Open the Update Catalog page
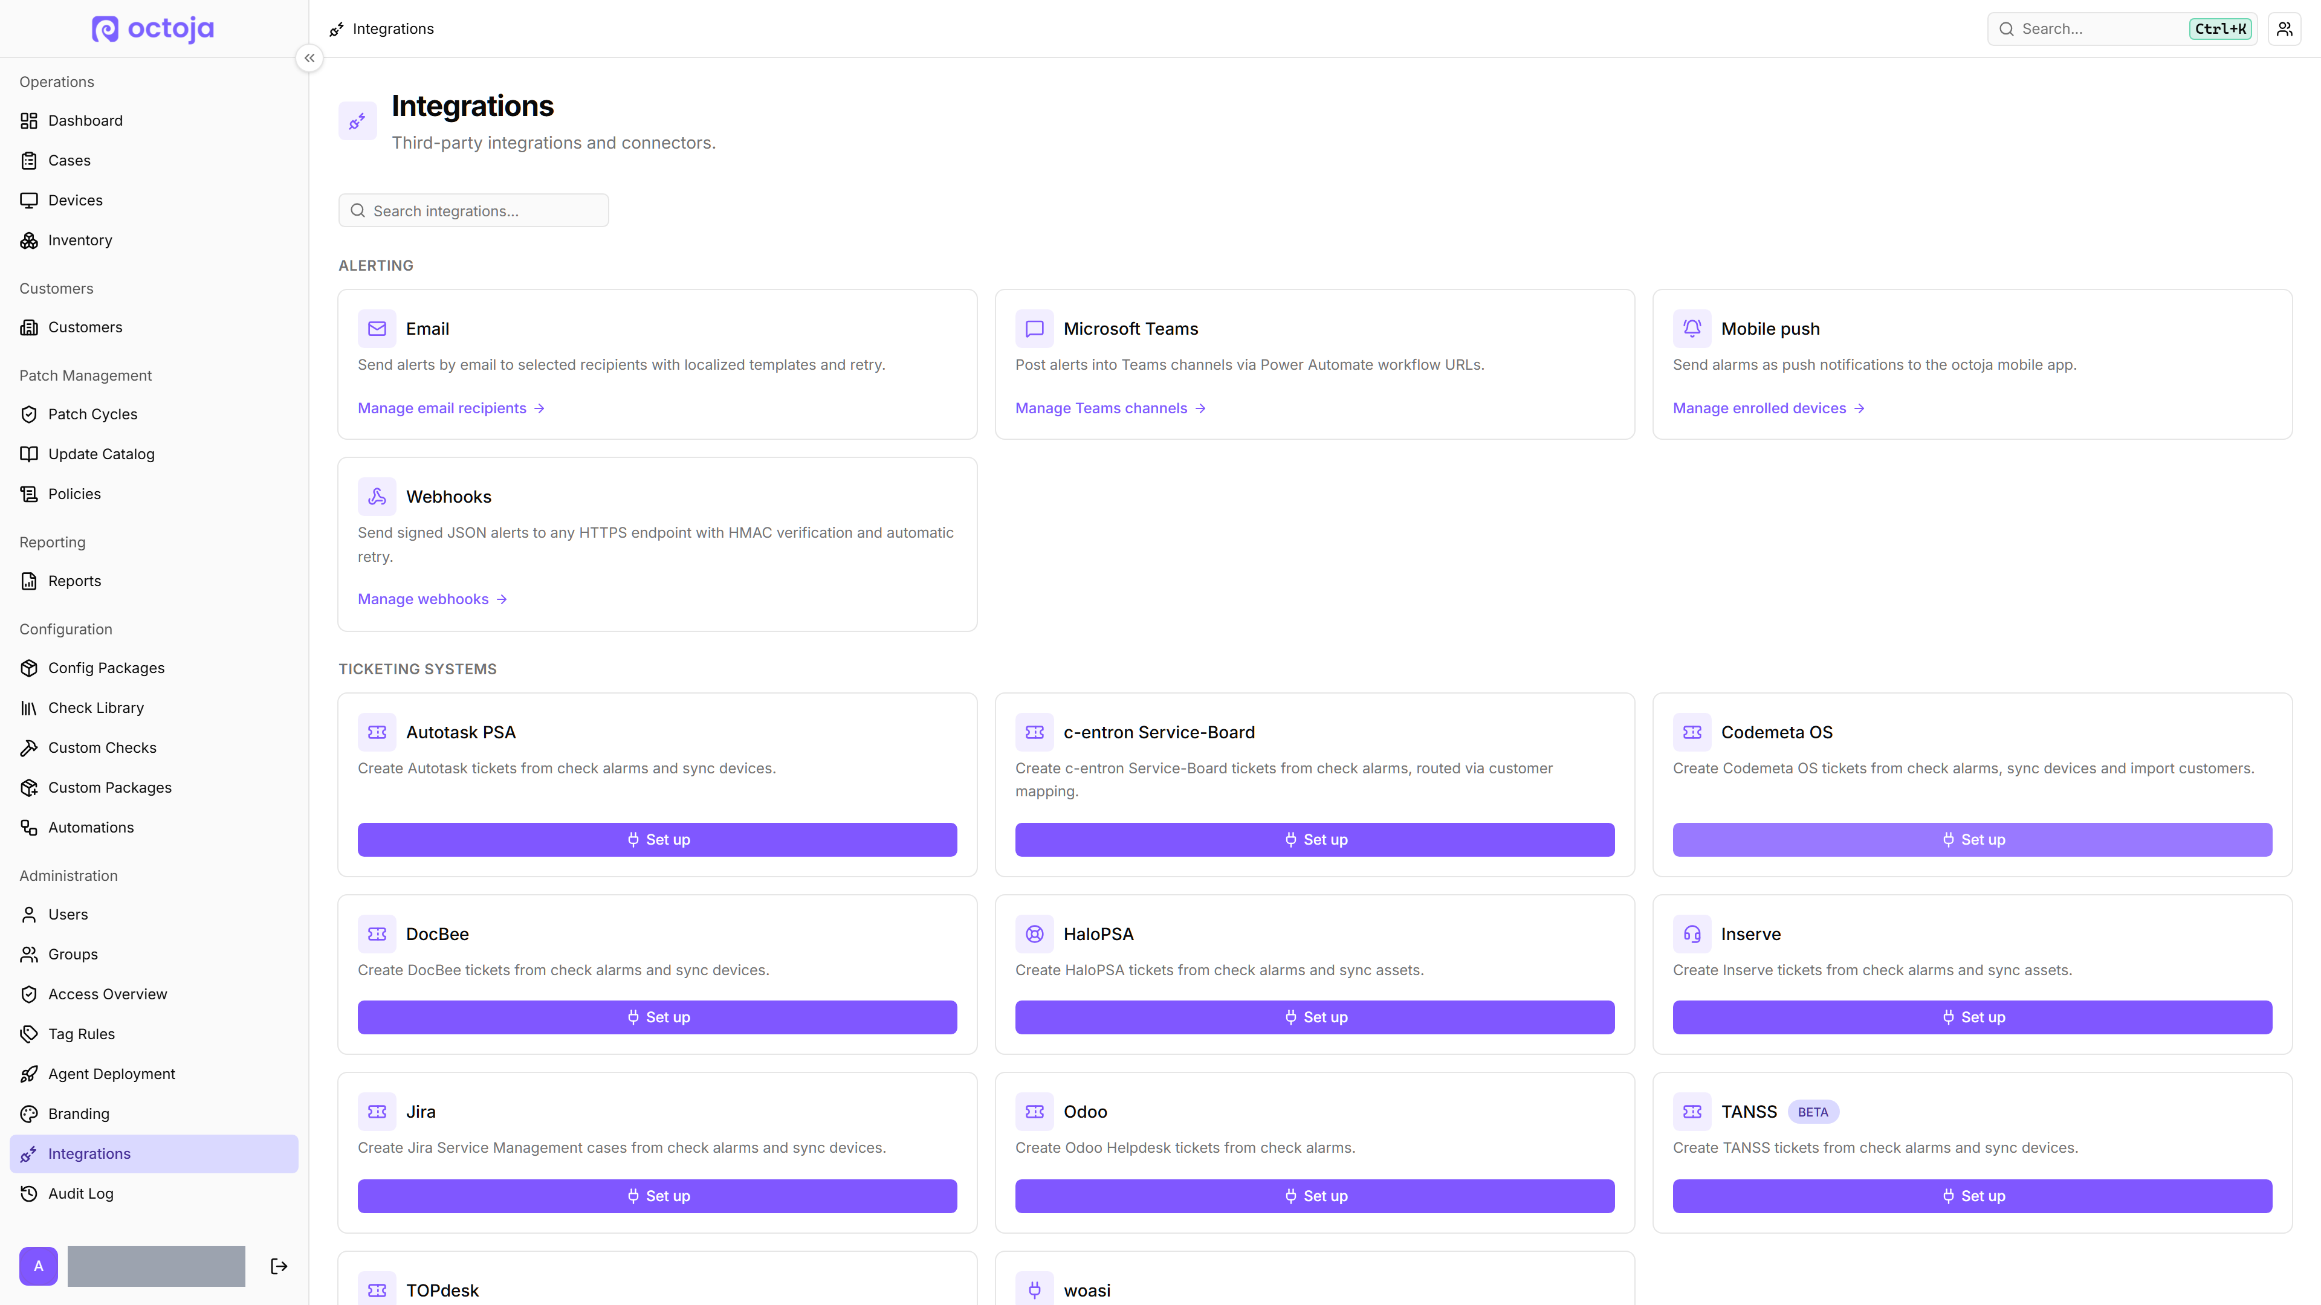This screenshot has width=2321, height=1305. click(154, 454)
